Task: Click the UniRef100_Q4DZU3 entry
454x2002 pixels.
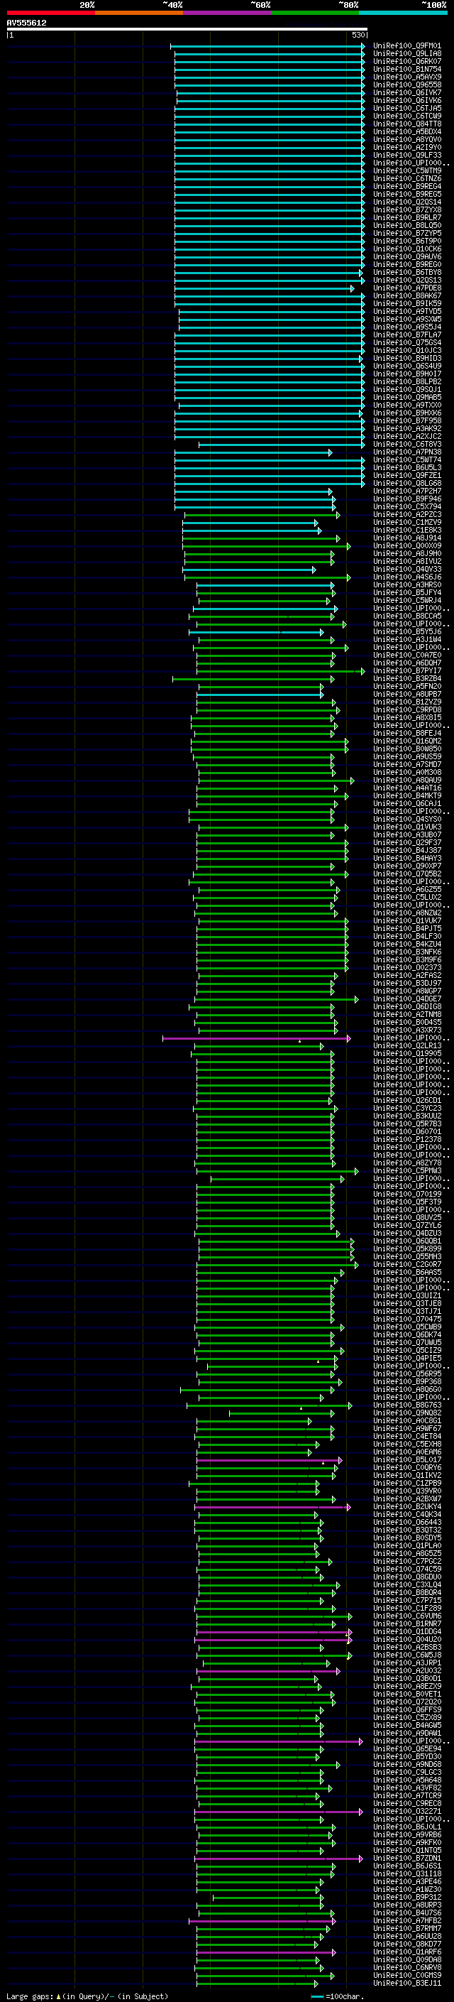Action: [406, 1233]
